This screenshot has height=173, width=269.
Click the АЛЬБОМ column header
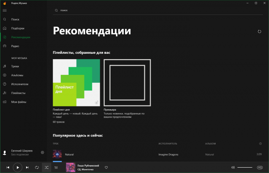211,144
